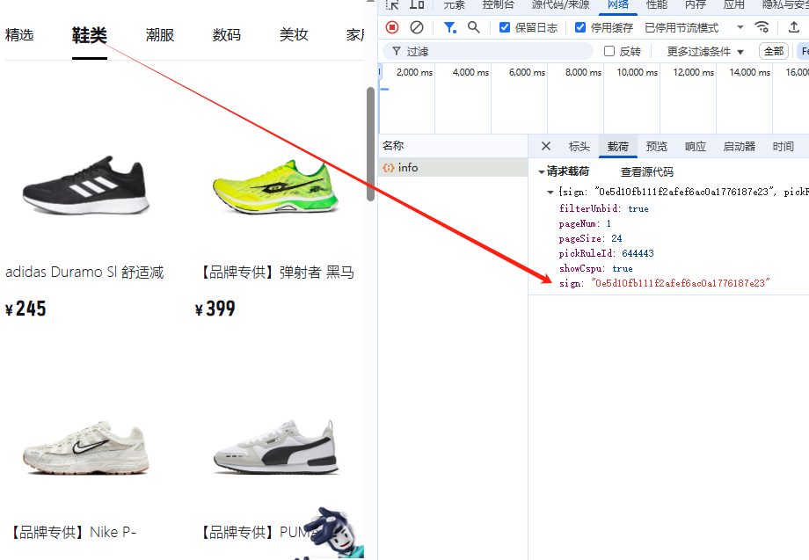809x560 pixels.
Task: Open the 鞋类 category tab
Action: pyautogui.click(x=90, y=35)
